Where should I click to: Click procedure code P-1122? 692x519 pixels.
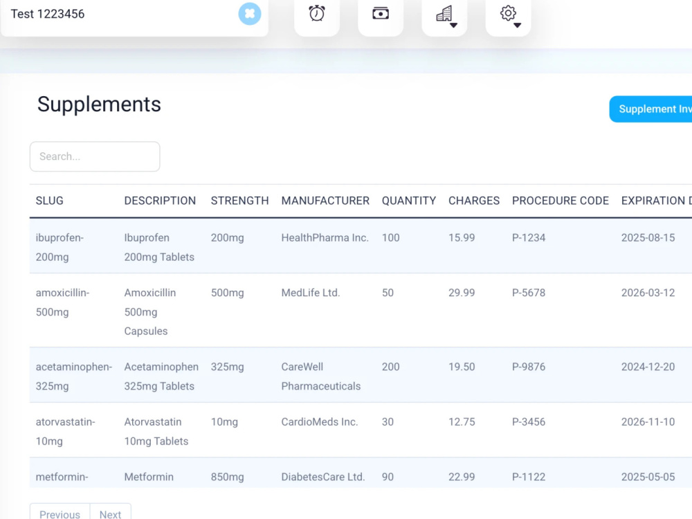[529, 477]
